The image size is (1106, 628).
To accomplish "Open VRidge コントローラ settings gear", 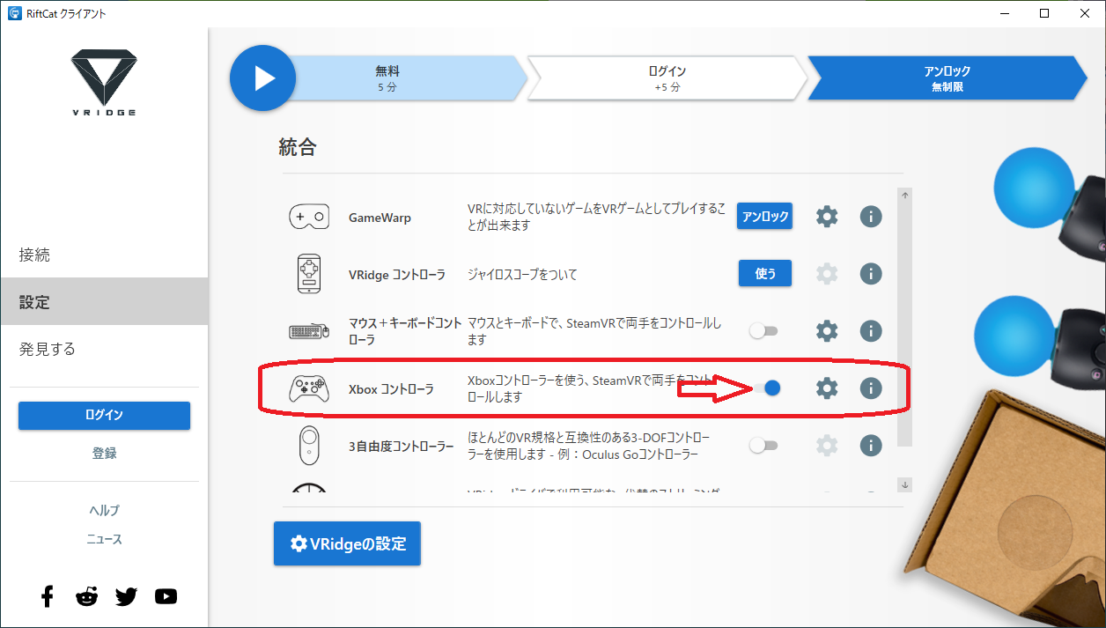I will (x=826, y=274).
